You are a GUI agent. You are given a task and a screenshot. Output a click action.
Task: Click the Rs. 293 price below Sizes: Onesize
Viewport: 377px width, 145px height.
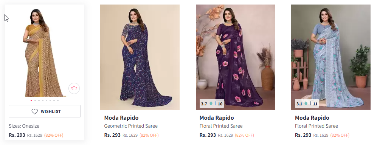pos(17,135)
